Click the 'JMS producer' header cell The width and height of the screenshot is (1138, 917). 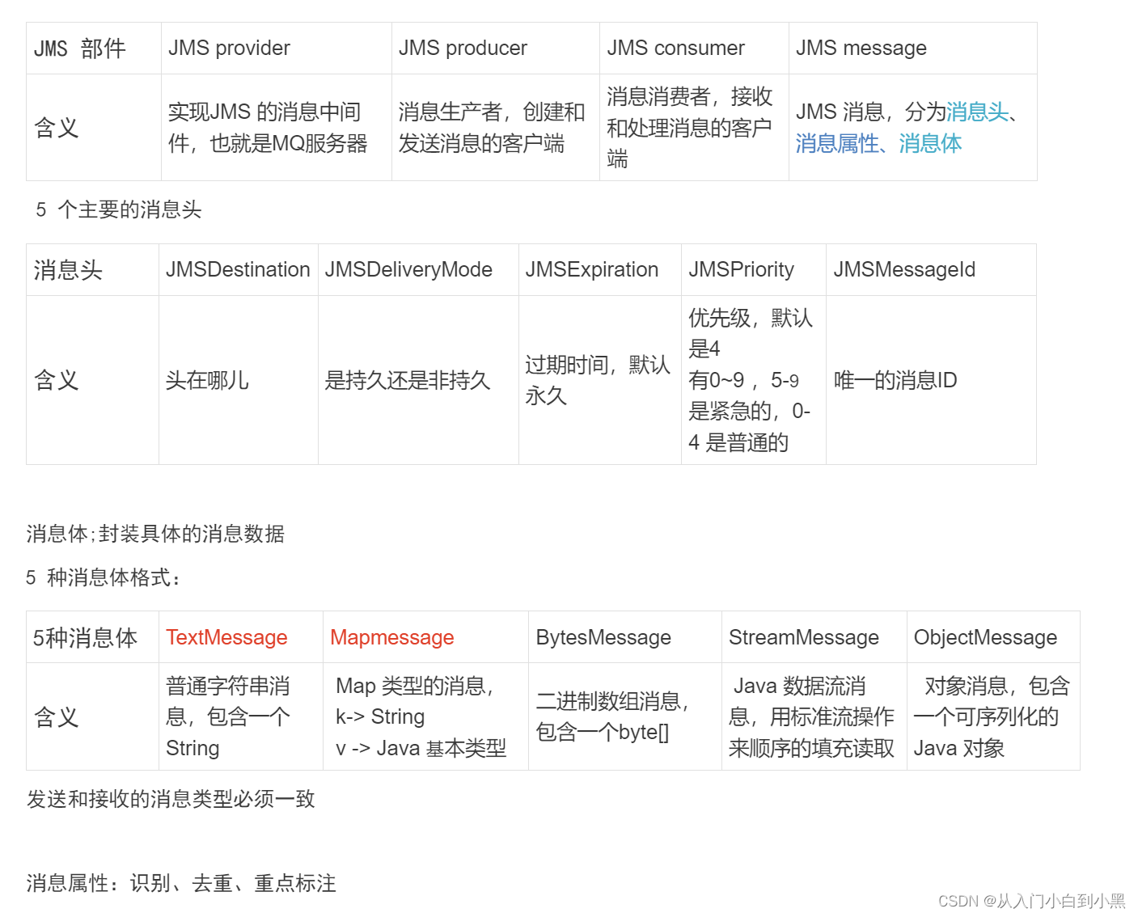click(x=496, y=49)
